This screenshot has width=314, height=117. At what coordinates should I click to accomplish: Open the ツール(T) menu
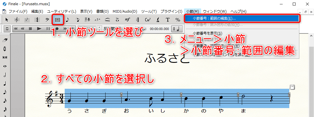click(149, 12)
